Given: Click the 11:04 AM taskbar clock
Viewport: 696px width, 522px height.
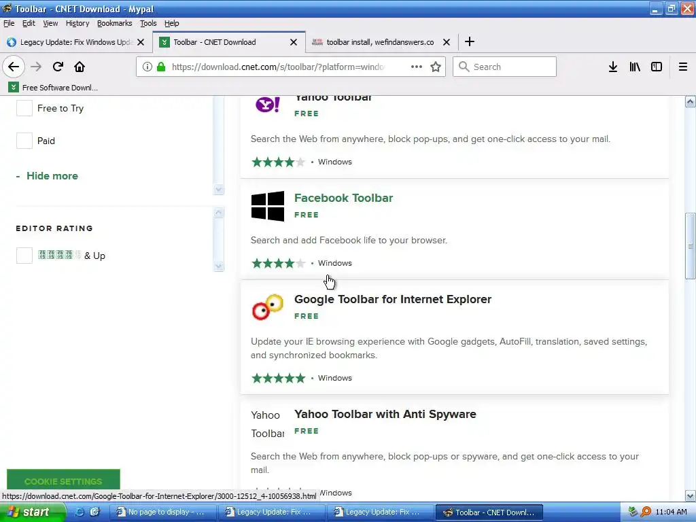Looking at the screenshot, I should [x=671, y=512].
